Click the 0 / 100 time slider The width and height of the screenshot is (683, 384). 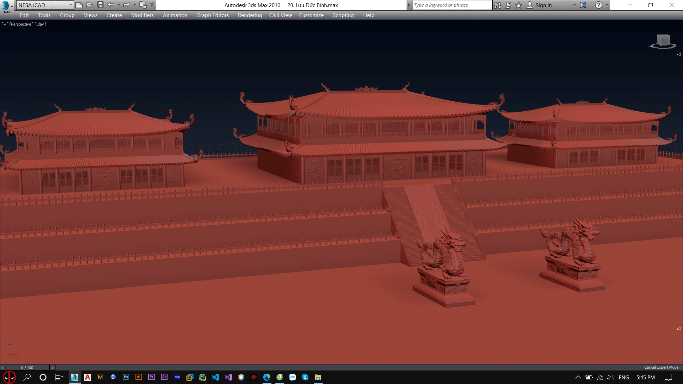27,368
